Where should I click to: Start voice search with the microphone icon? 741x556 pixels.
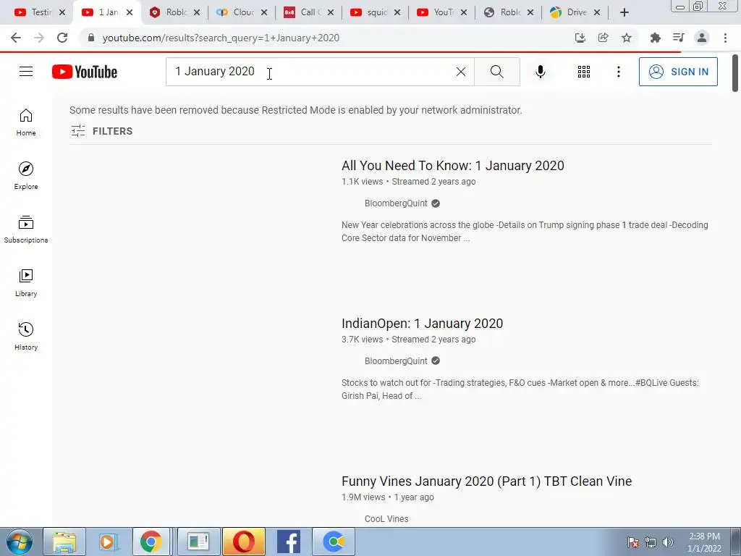tap(540, 72)
